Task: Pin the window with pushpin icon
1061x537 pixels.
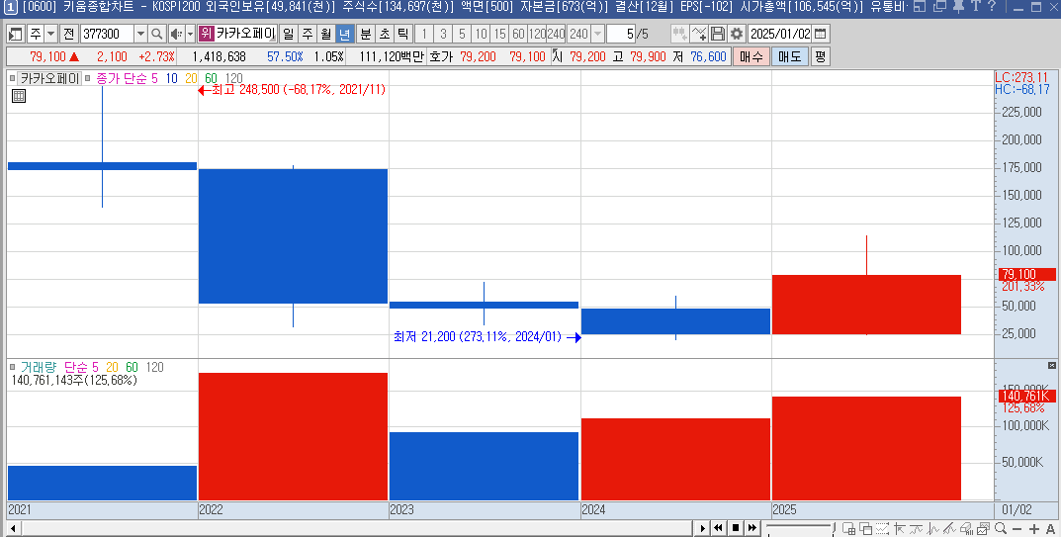Action: click(x=958, y=7)
